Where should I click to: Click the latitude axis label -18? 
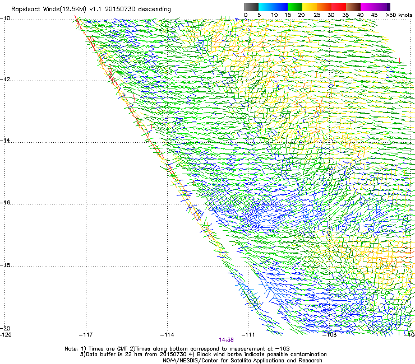(5, 265)
